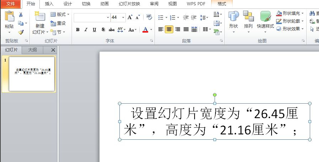This screenshot has width=319, height=162.
Task: Open the 形状轮廓 shape outline option
Action: tap(290, 21)
